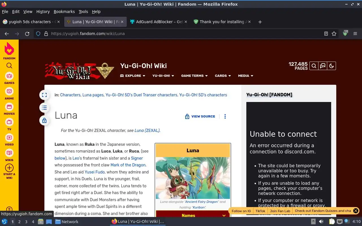The image size is (362, 226).
Task: Expand the Cards menu
Action: 223,76
